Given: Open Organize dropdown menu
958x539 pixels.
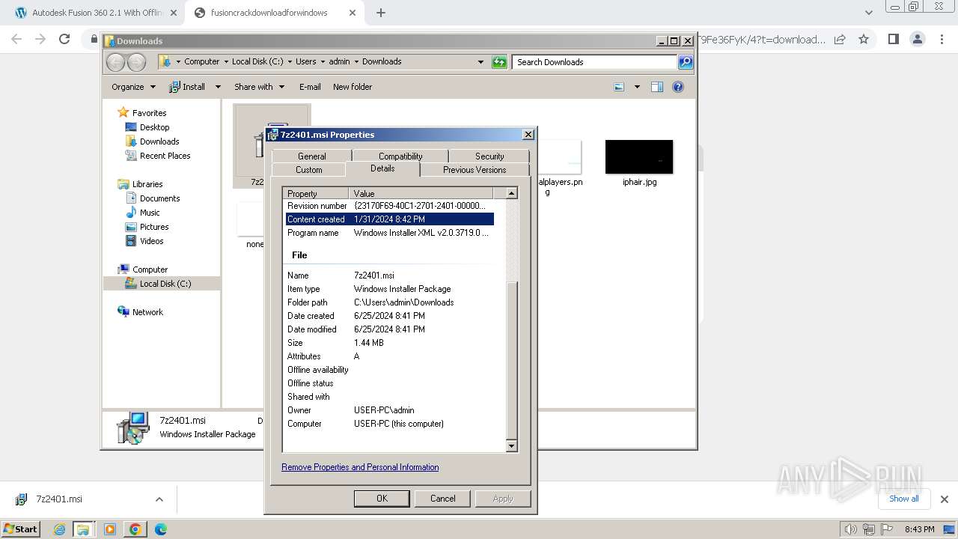Looking at the screenshot, I should pos(134,87).
